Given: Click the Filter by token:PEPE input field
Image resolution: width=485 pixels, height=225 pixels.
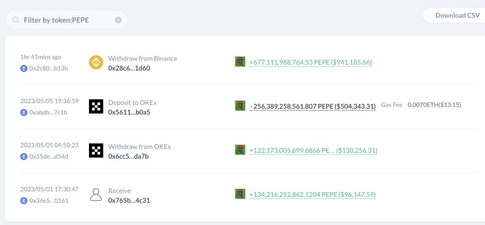Looking at the screenshot, I should tap(67, 20).
